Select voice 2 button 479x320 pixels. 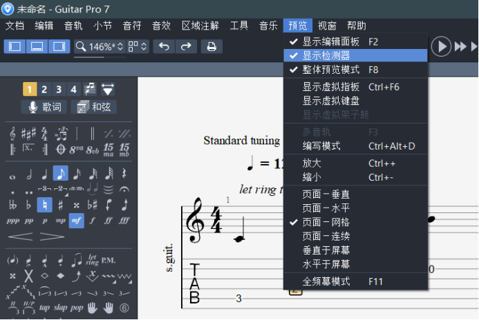44,89
